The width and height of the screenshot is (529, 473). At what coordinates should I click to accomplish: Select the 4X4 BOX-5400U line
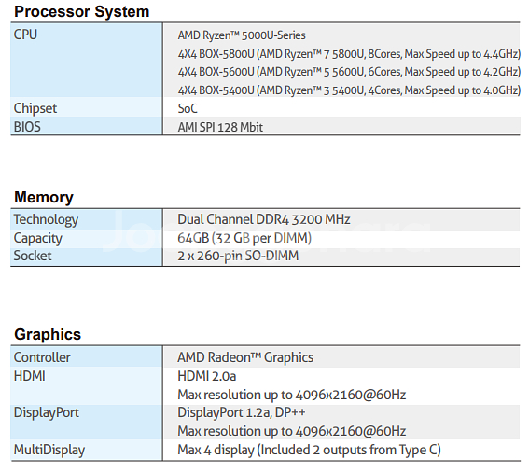click(349, 90)
